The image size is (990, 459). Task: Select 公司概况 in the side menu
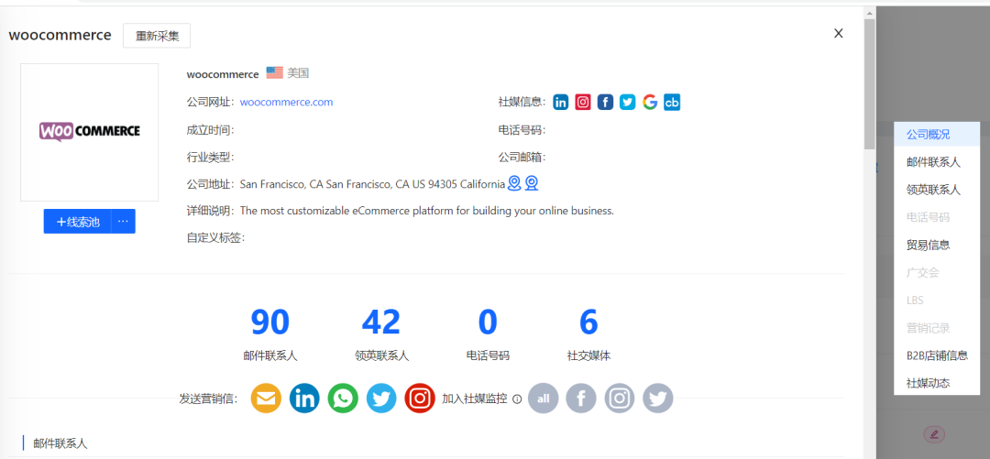pyautogui.click(x=937, y=134)
